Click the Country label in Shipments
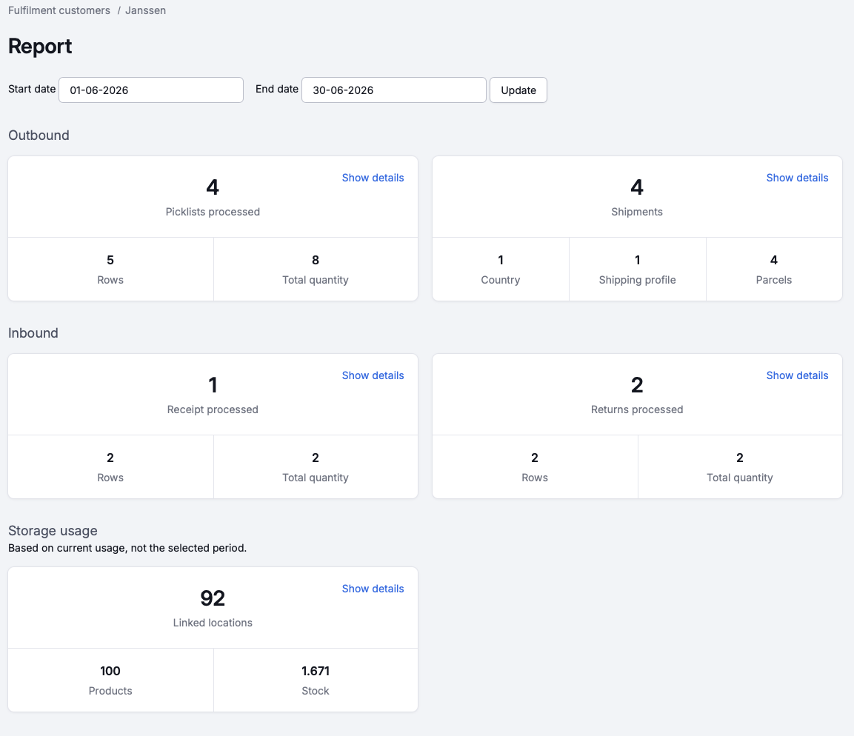Viewport: 854px width, 736px height. [501, 280]
